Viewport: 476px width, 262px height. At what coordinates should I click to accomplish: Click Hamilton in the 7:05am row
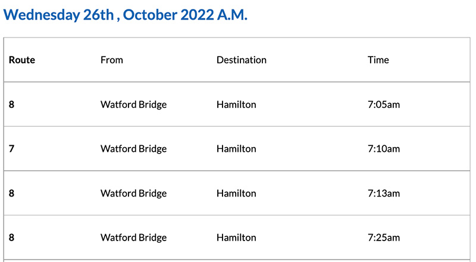point(236,104)
